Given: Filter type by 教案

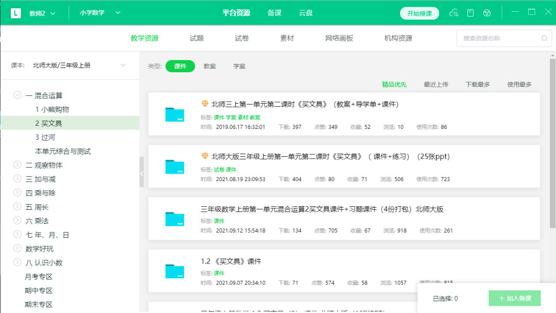Looking at the screenshot, I should coord(210,66).
